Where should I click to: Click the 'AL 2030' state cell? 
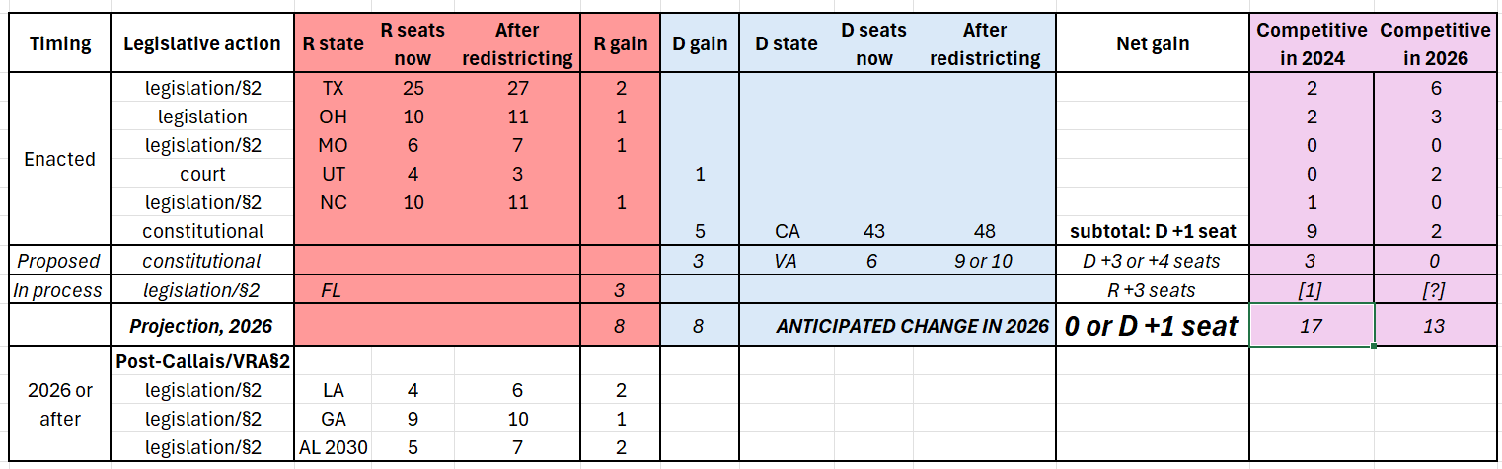[x=333, y=447]
